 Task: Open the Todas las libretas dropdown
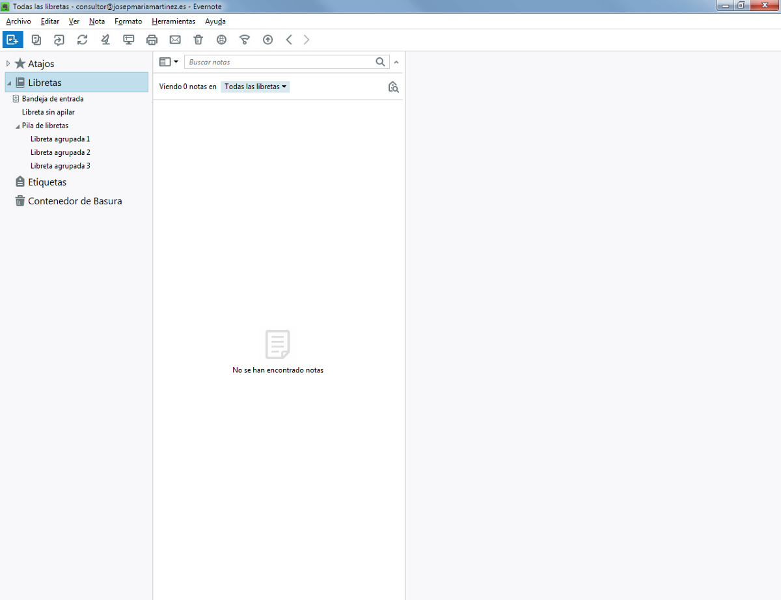tap(255, 87)
